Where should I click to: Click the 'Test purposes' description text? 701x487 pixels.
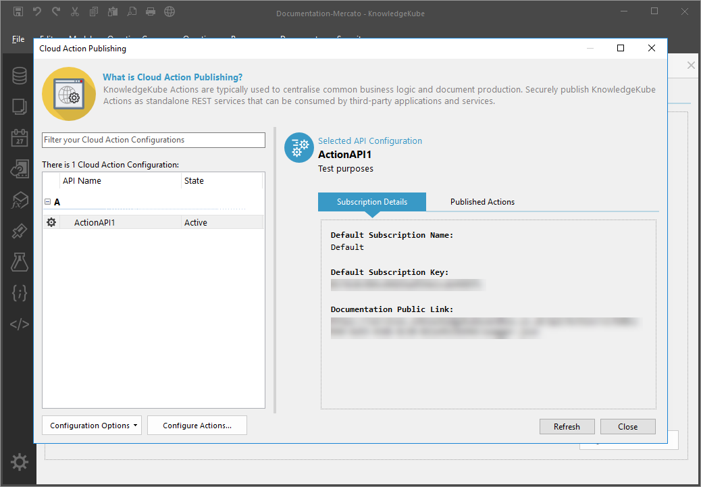346,169
